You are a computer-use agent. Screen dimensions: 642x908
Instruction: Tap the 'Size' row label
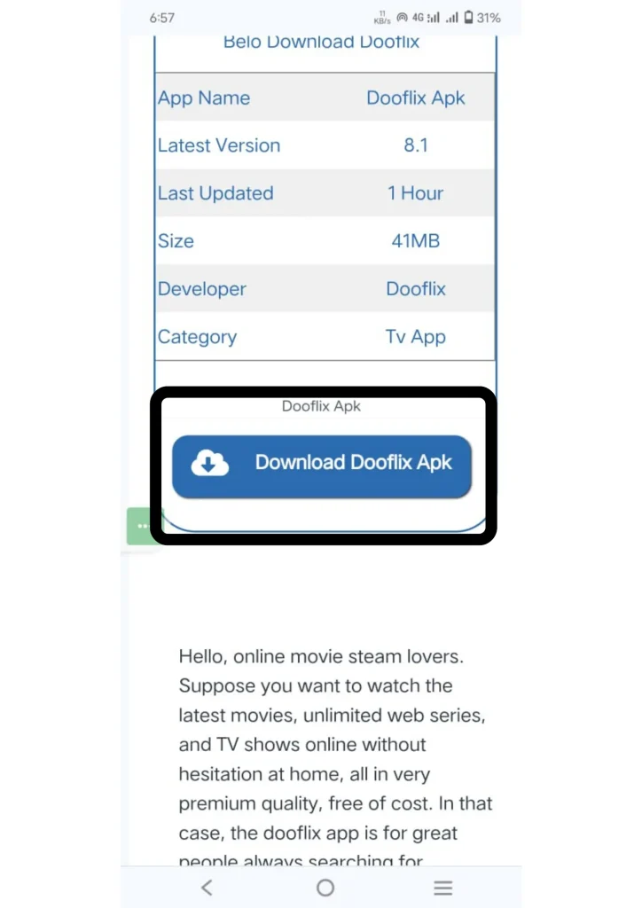(x=176, y=241)
